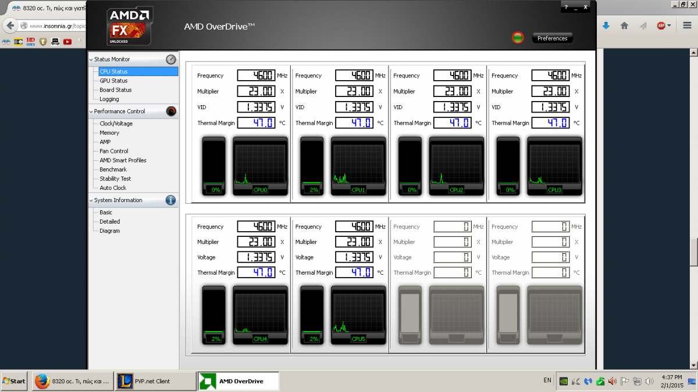The height and width of the screenshot is (392, 698).
Task: Click the EN language indicator
Action: coord(547,380)
